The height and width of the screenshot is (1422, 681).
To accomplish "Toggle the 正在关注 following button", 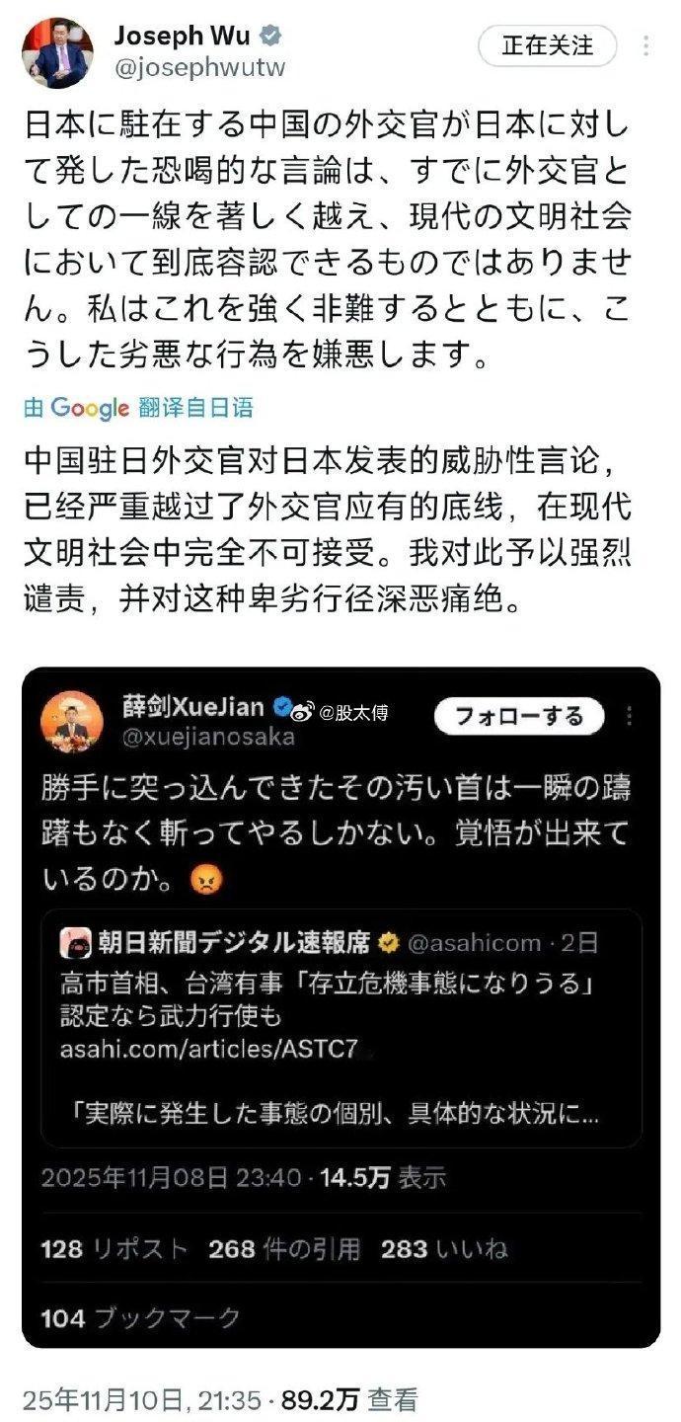I will click(548, 45).
